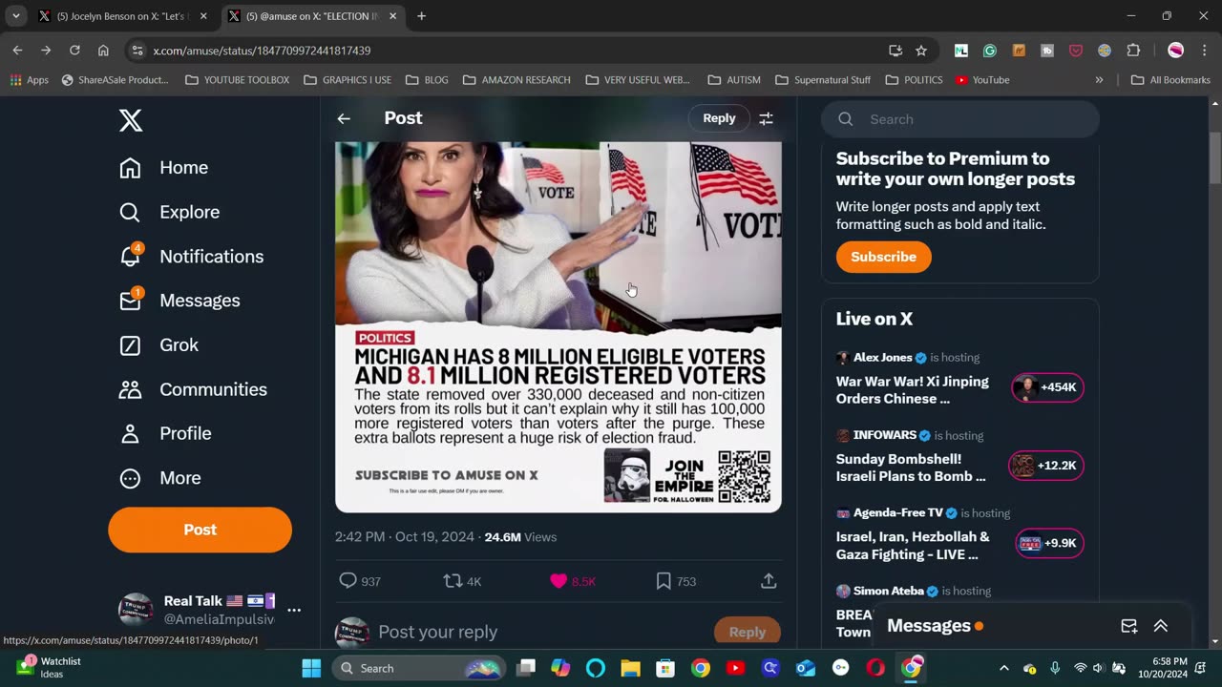Reload the current page
Screen dimensions: 1222x687
[x=74, y=51]
